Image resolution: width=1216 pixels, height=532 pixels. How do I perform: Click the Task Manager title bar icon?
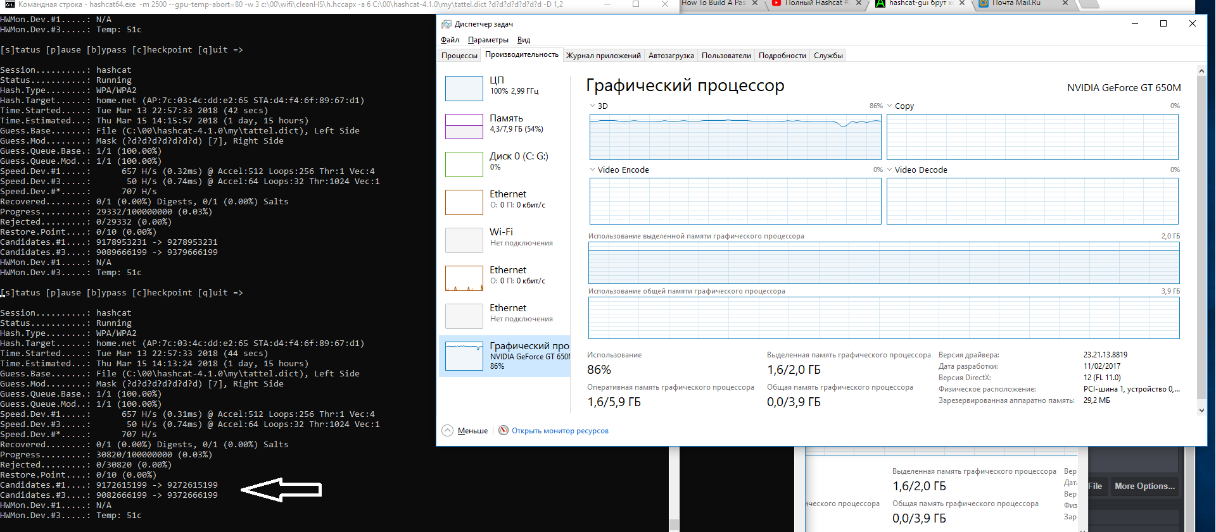click(x=446, y=24)
